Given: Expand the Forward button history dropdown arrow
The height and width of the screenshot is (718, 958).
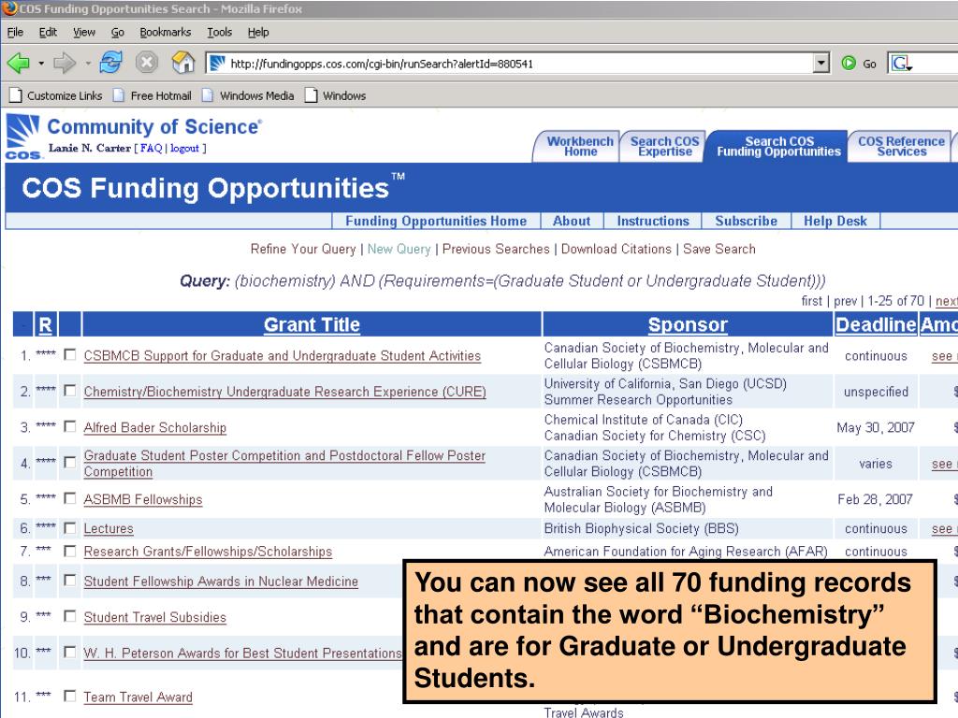Looking at the screenshot, I should click(87, 64).
